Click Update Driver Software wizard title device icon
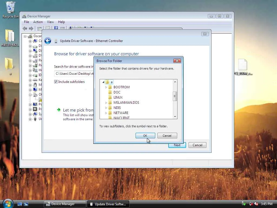This screenshot has height=208, width=277. coord(56,41)
